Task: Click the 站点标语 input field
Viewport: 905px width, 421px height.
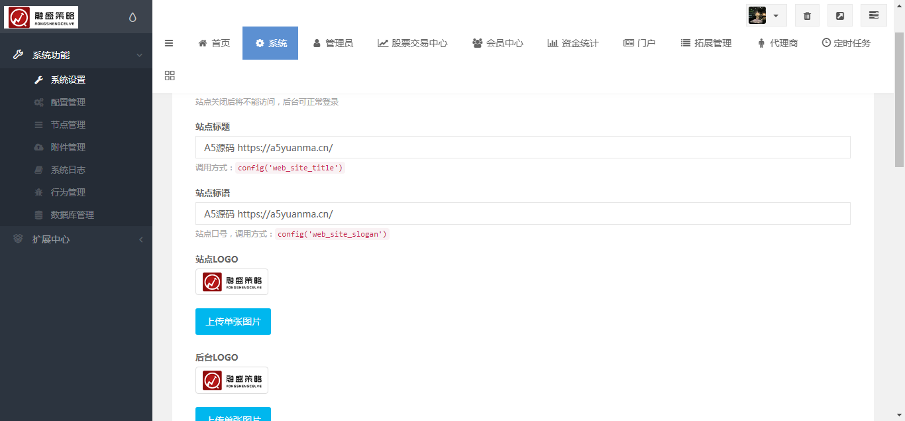Action: [522, 213]
